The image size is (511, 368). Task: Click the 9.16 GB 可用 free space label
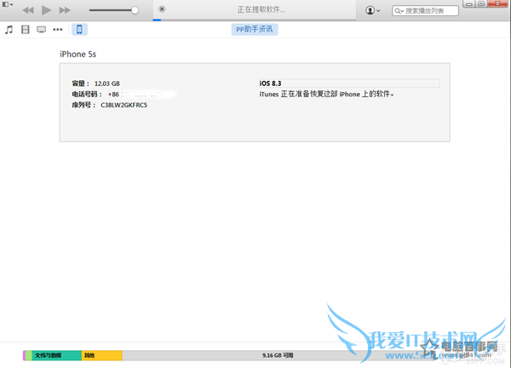[278, 355]
